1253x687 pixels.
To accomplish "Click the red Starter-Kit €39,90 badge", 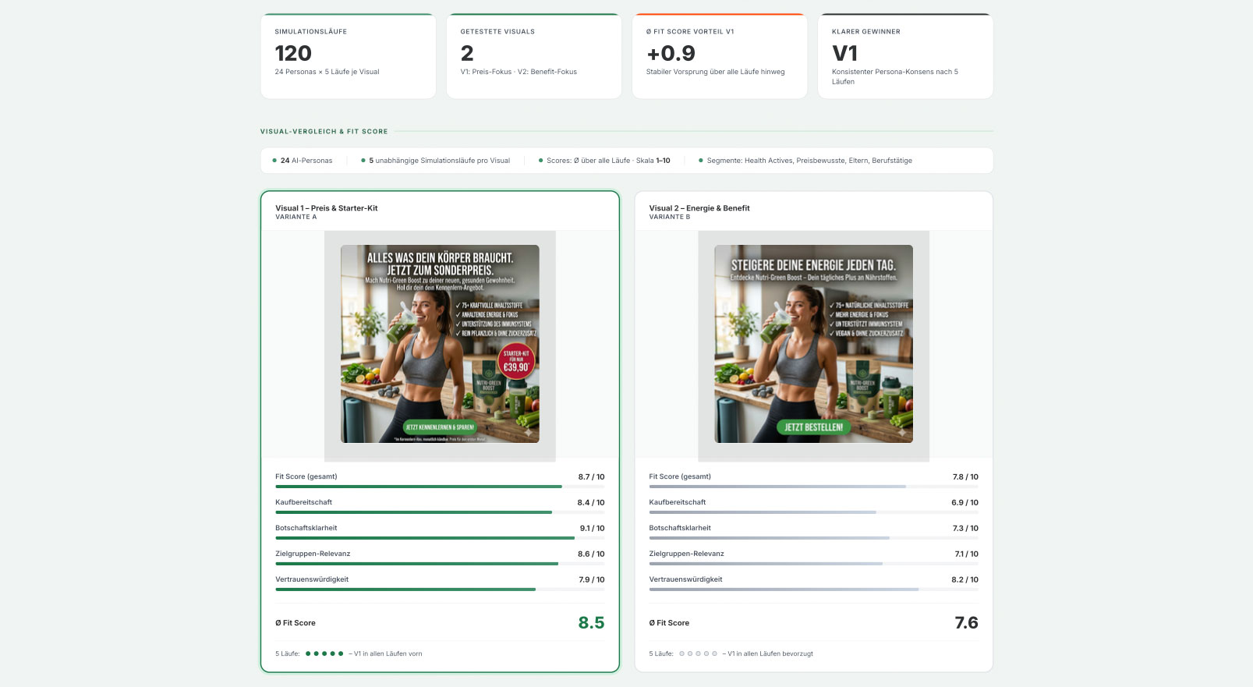I will tap(516, 361).
